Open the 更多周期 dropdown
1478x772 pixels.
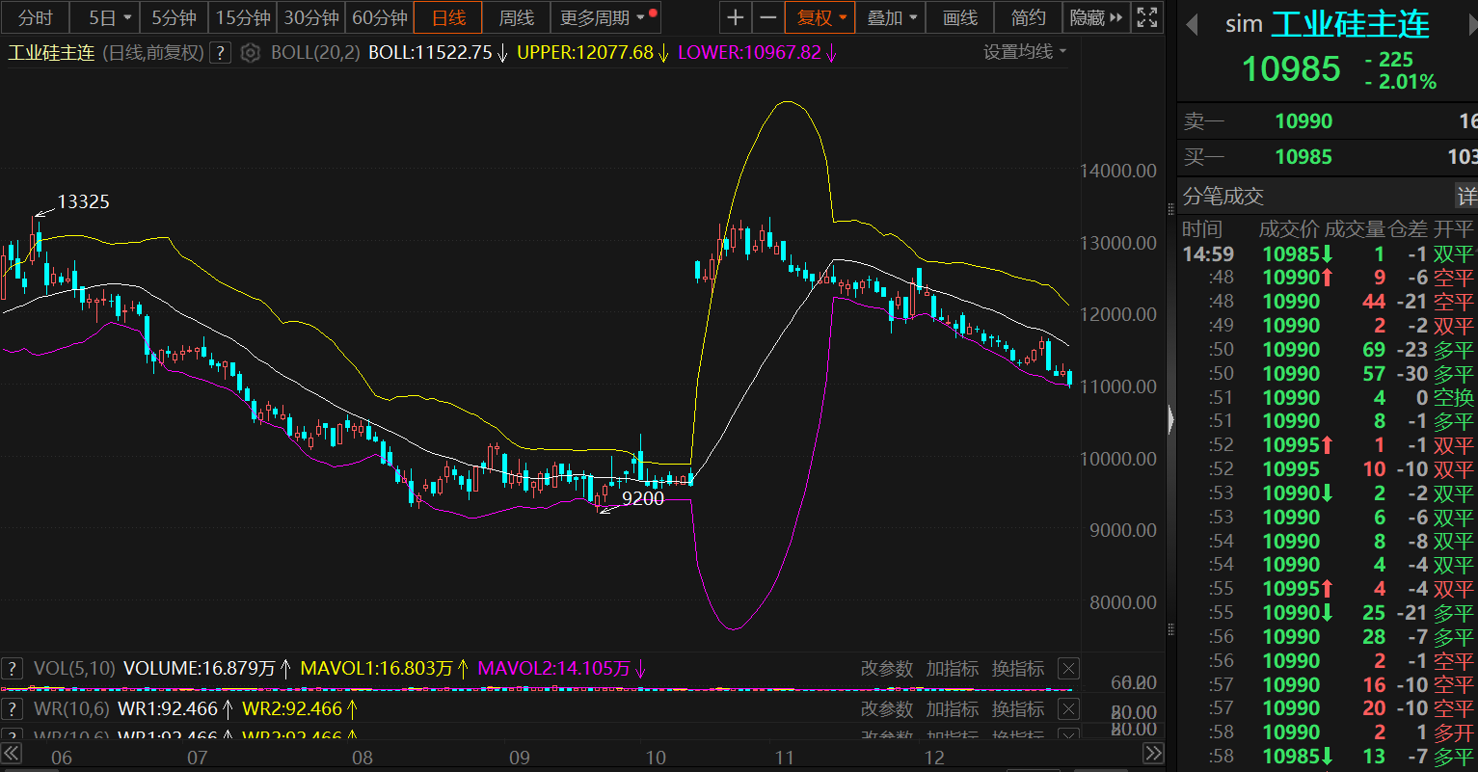604,17
